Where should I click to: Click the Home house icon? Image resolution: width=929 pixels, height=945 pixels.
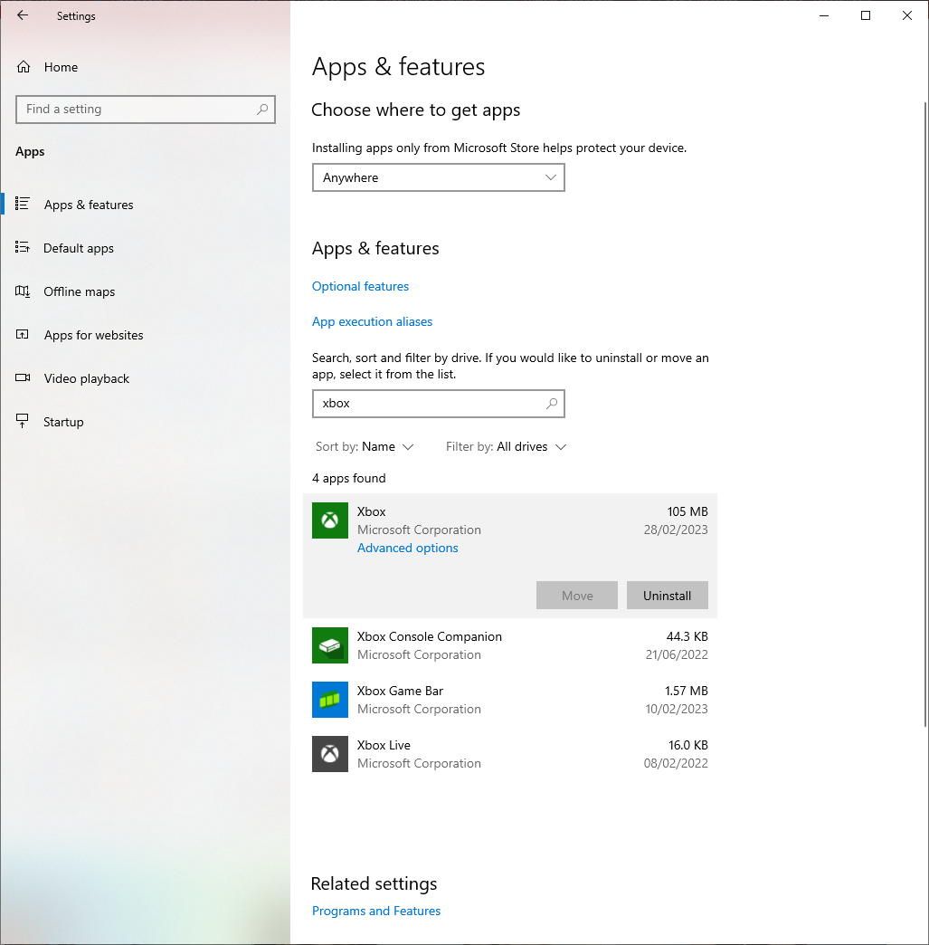coord(24,67)
